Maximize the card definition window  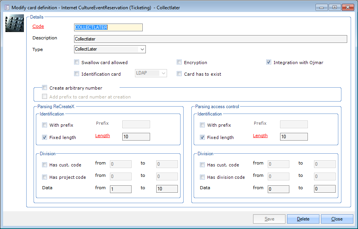[x=334, y=7]
